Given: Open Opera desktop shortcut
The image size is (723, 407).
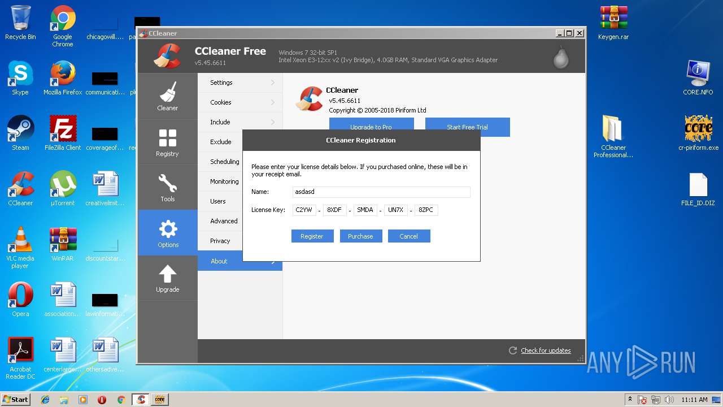Looking at the screenshot, I should tap(20, 300).
